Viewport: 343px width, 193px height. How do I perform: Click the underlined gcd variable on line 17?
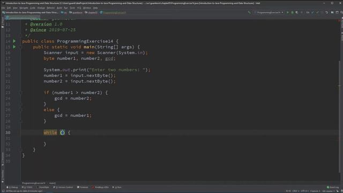click(x=109, y=58)
